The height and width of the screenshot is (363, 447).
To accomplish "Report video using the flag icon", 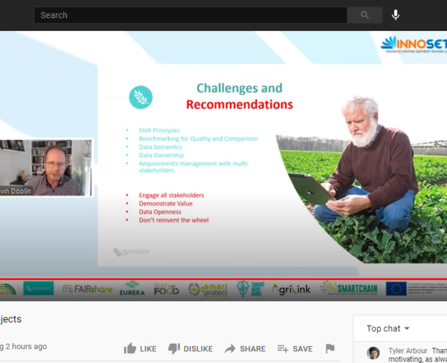I will pyautogui.click(x=330, y=349).
